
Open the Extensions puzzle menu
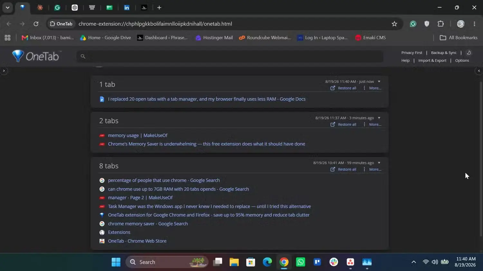point(441,24)
